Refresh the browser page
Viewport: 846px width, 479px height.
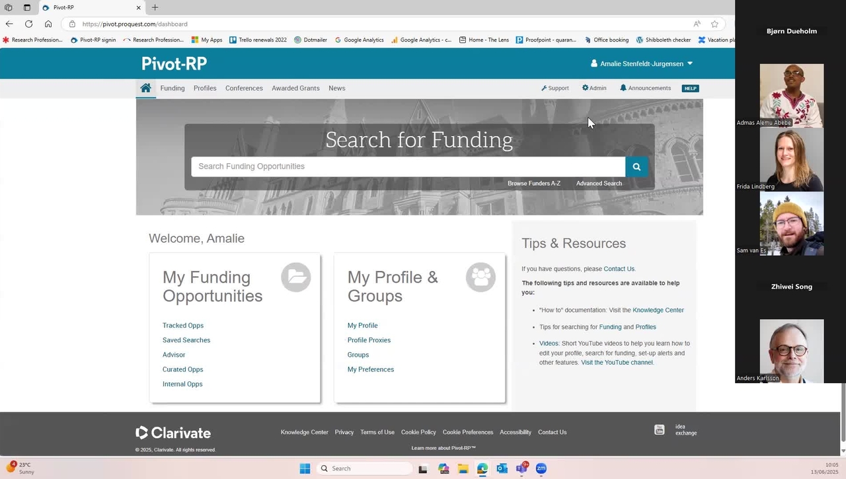pyautogui.click(x=28, y=24)
